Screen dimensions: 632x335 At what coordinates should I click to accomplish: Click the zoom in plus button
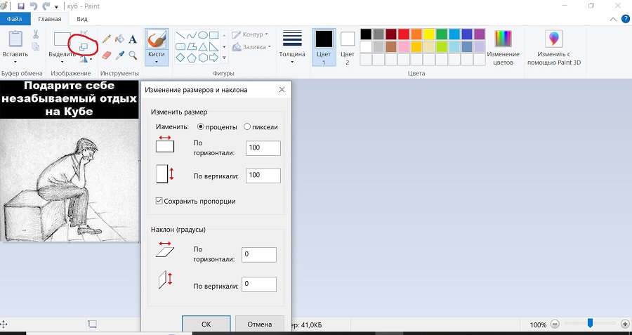coord(625,324)
